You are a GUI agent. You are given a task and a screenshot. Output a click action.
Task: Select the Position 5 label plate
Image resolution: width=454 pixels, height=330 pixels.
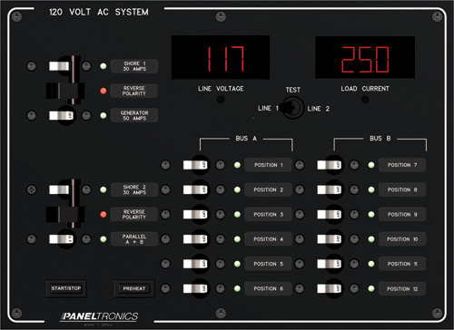[x=268, y=264]
